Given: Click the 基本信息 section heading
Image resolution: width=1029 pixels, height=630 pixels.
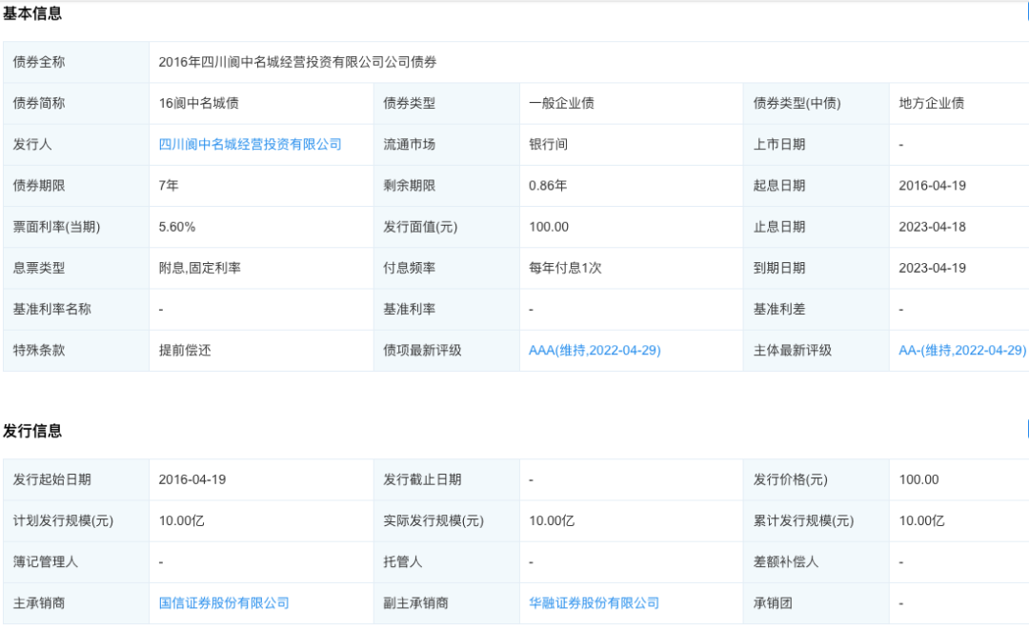Looking at the screenshot, I should [x=32, y=14].
